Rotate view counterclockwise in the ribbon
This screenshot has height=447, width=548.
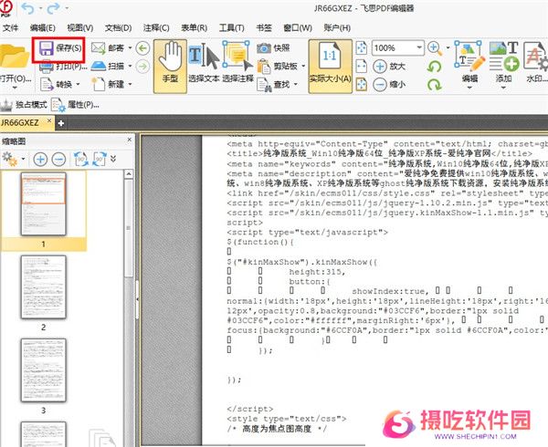[435, 67]
